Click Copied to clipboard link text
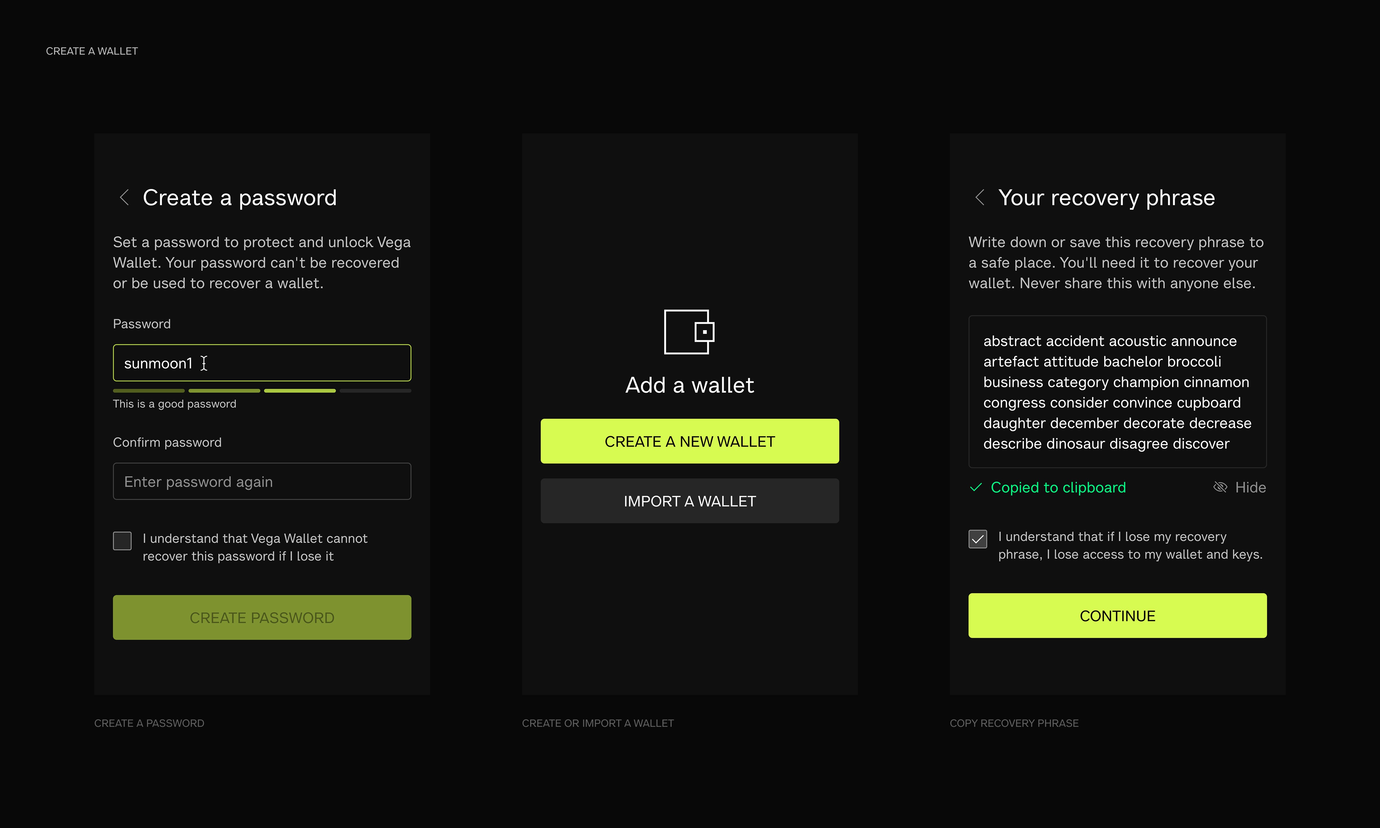1380x828 pixels. click(x=1058, y=488)
